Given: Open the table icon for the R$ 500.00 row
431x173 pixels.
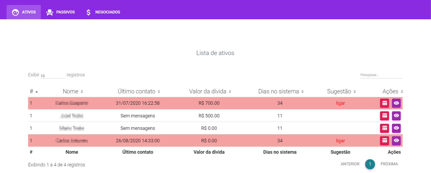Looking at the screenshot, I should click(x=384, y=116).
